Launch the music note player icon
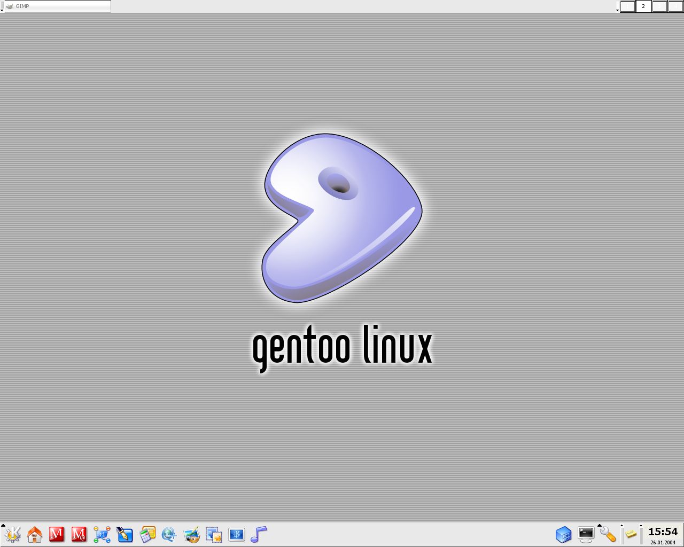684x547 pixels. point(259,534)
